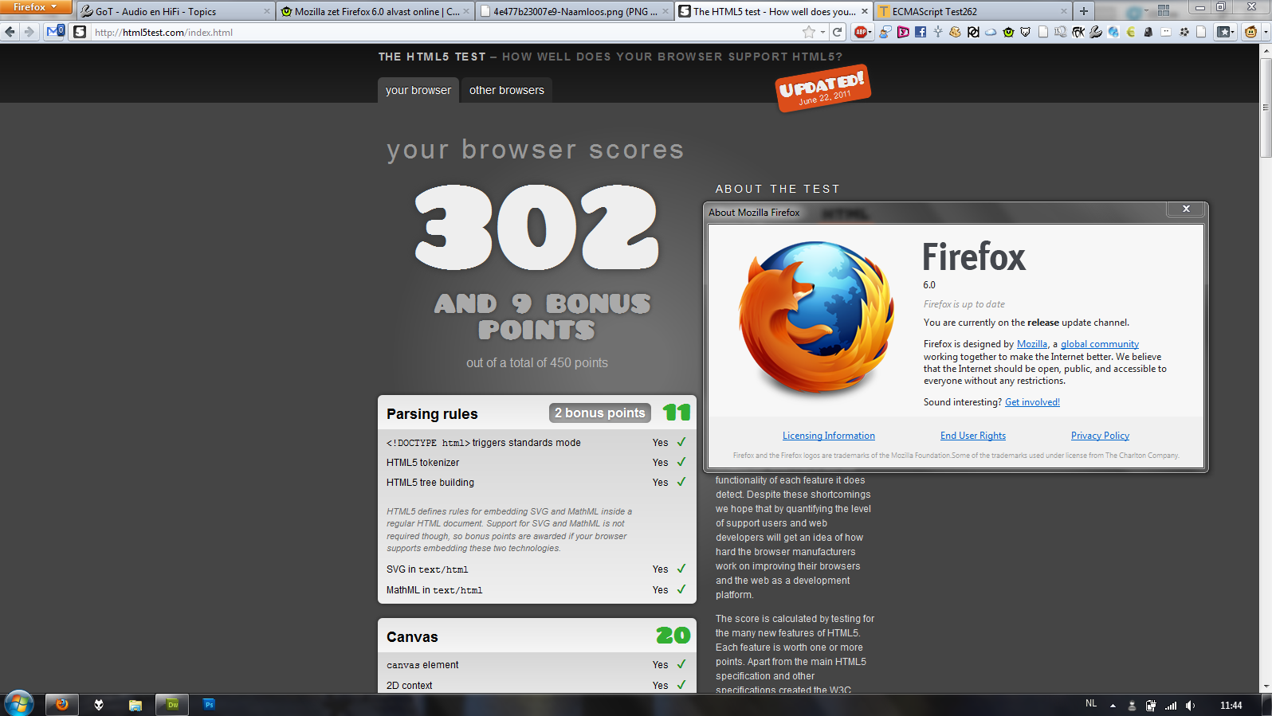The width and height of the screenshot is (1272, 716).
Task: Open Photoshop from the taskbar
Action: [209, 704]
